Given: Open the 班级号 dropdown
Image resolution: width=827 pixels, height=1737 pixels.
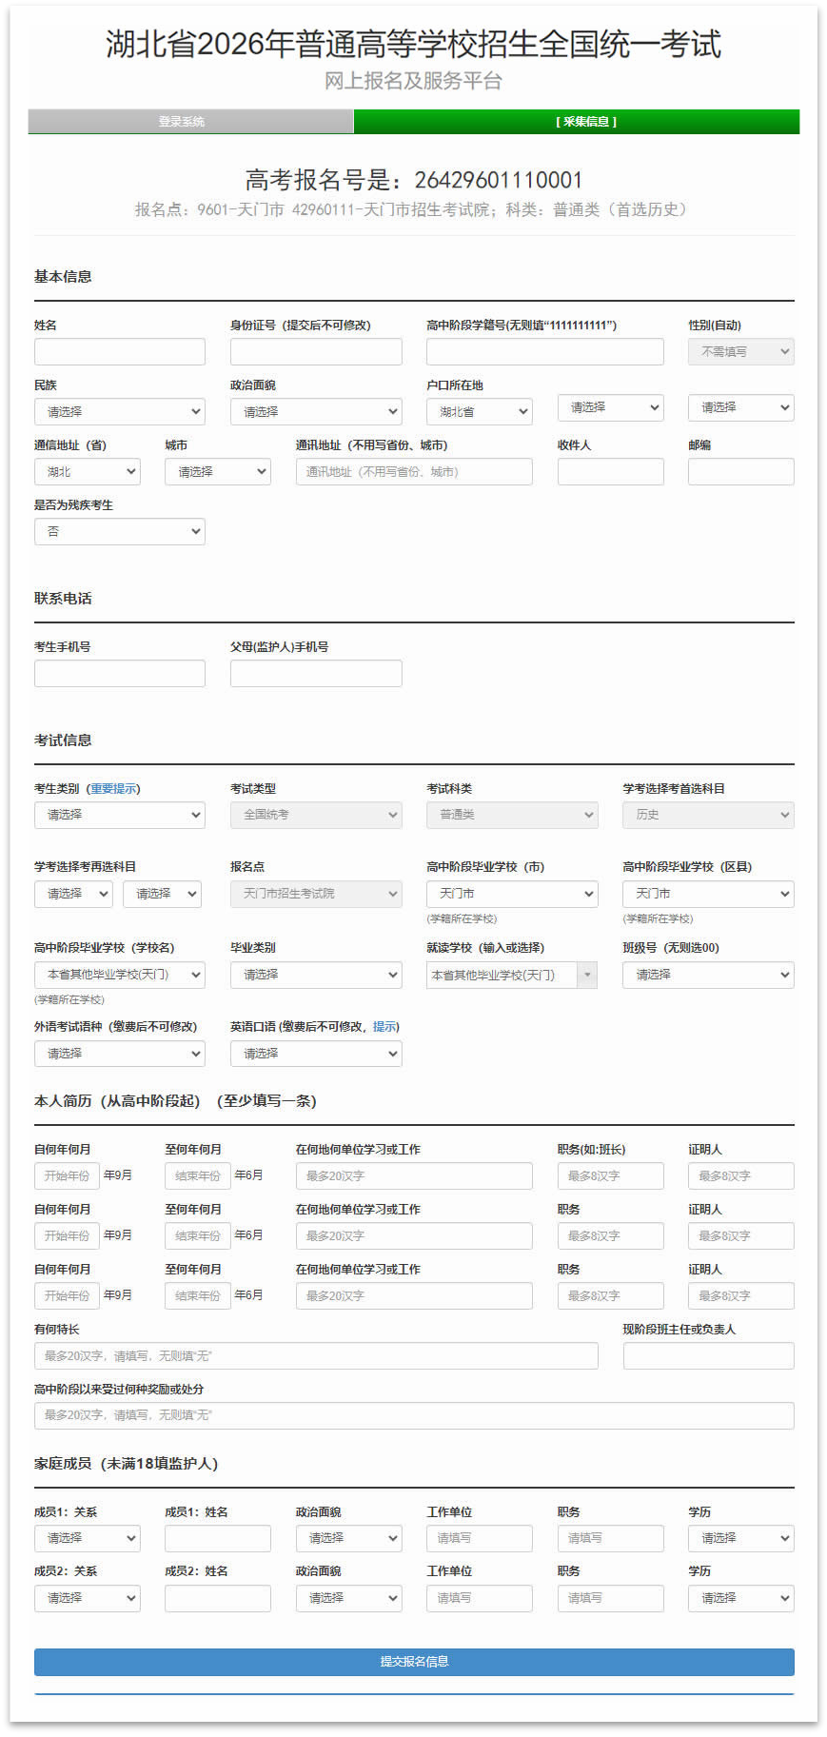Looking at the screenshot, I should (x=707, y=976).
